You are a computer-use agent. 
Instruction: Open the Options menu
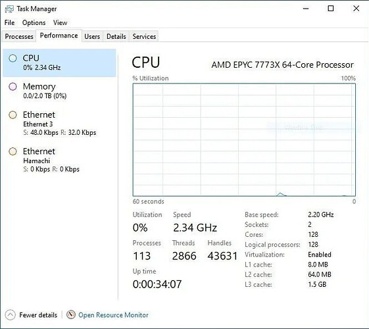pos(34,22)
